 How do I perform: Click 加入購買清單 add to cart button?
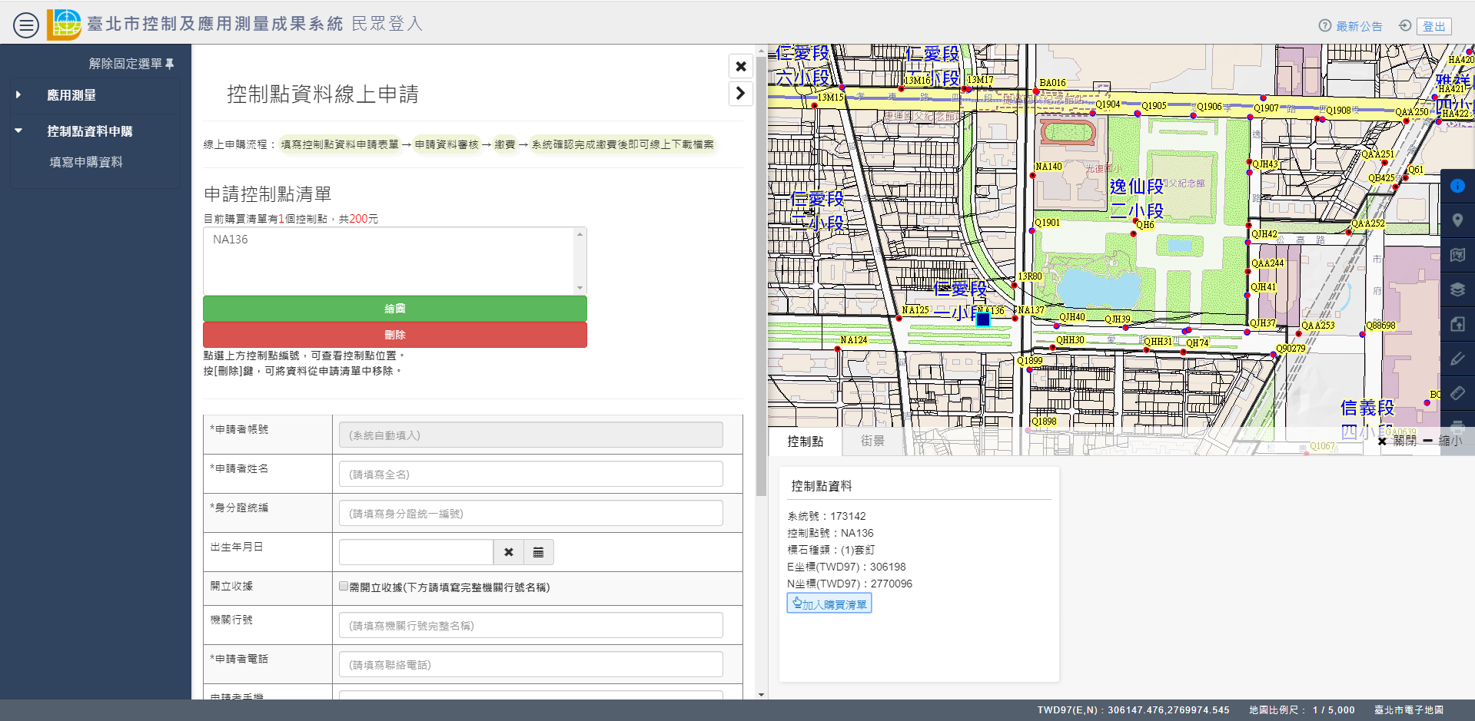(829, 604)
